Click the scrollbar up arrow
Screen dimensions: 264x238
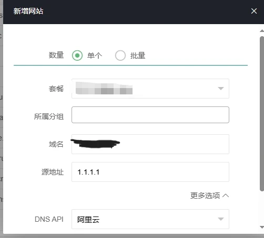pos(262,31)
